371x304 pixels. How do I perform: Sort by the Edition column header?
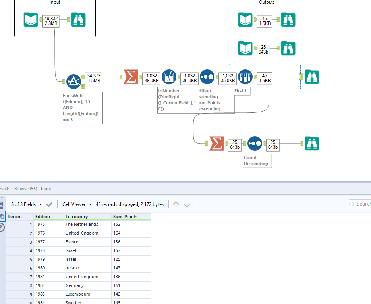pos(49,217)
